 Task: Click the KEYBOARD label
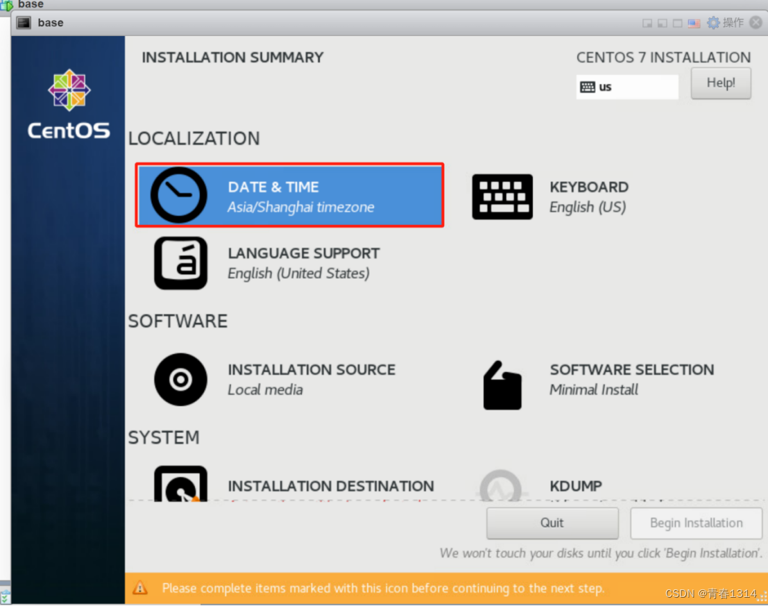[589, 187]
